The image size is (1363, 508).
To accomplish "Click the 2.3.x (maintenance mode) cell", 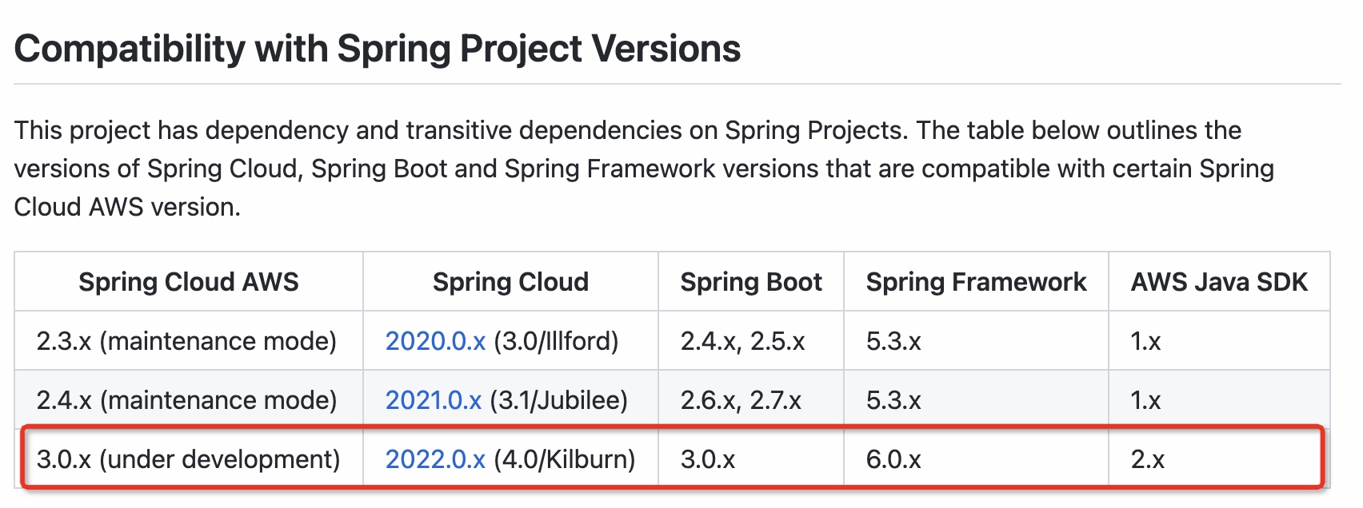I will point(186,341).
